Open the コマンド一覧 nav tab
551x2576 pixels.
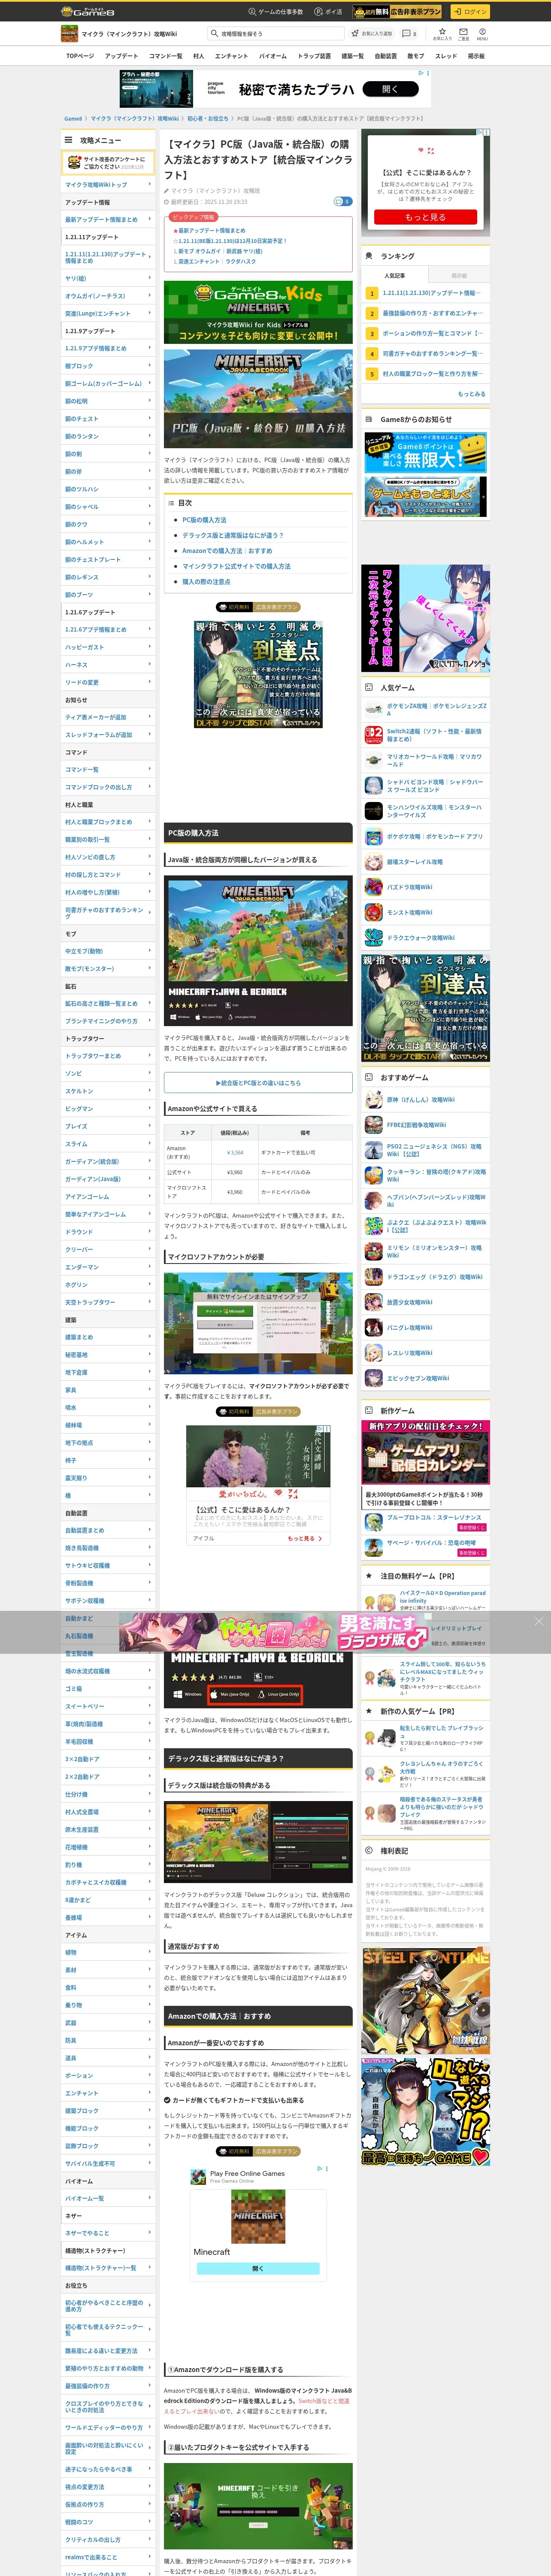point(165,56)
